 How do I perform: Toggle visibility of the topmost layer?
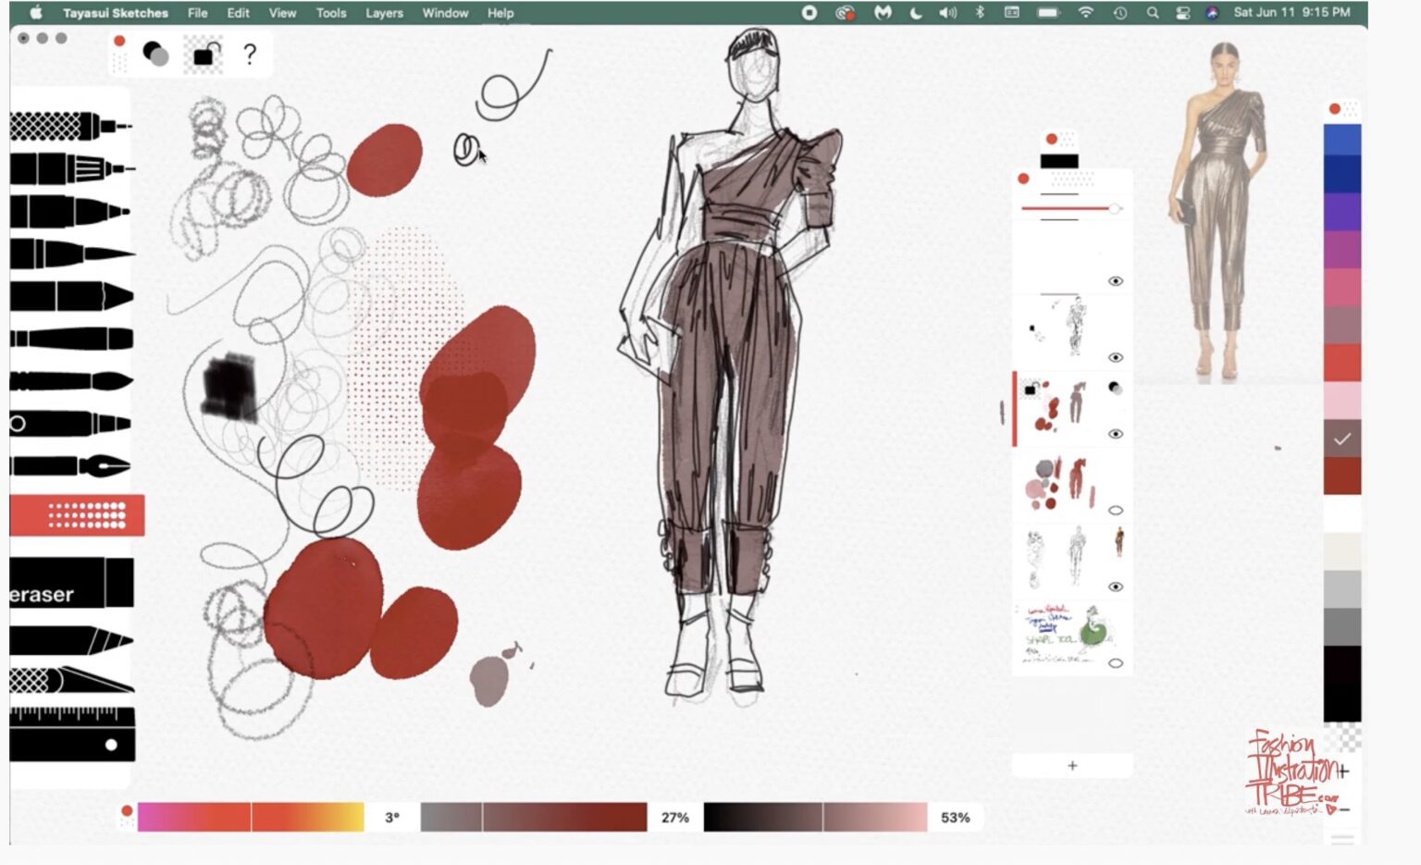click(x=1117, y=282)
